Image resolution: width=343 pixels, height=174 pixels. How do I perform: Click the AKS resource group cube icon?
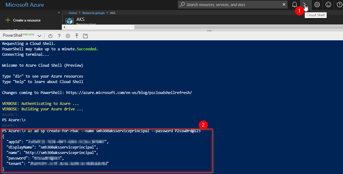[69, 21]
